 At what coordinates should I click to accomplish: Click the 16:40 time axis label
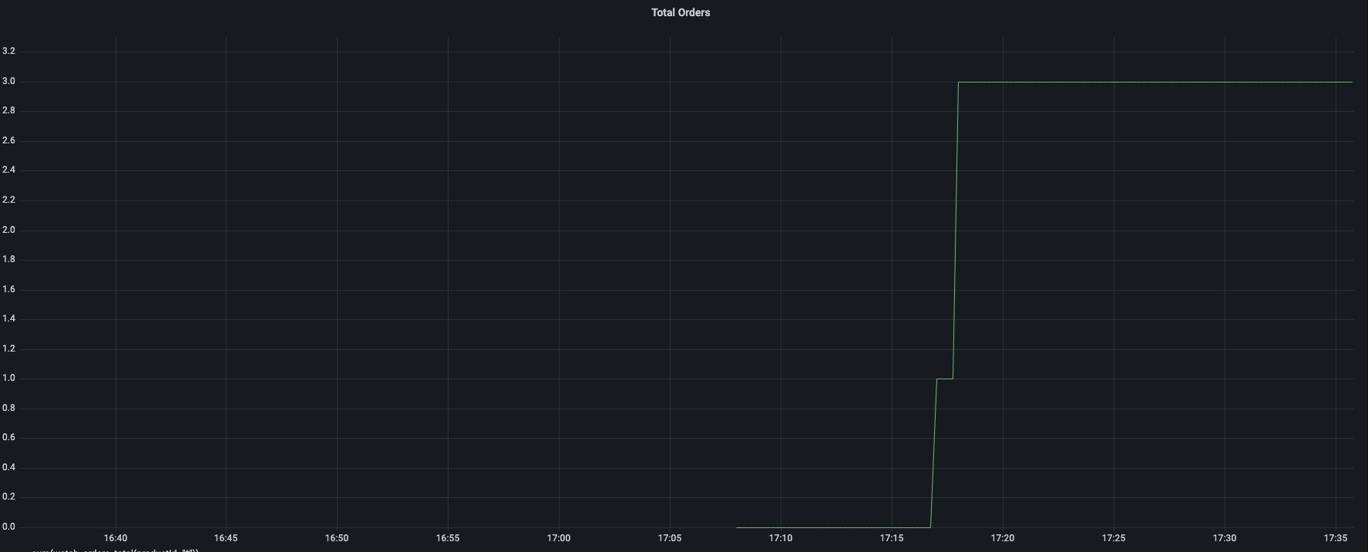pos(116,538)
